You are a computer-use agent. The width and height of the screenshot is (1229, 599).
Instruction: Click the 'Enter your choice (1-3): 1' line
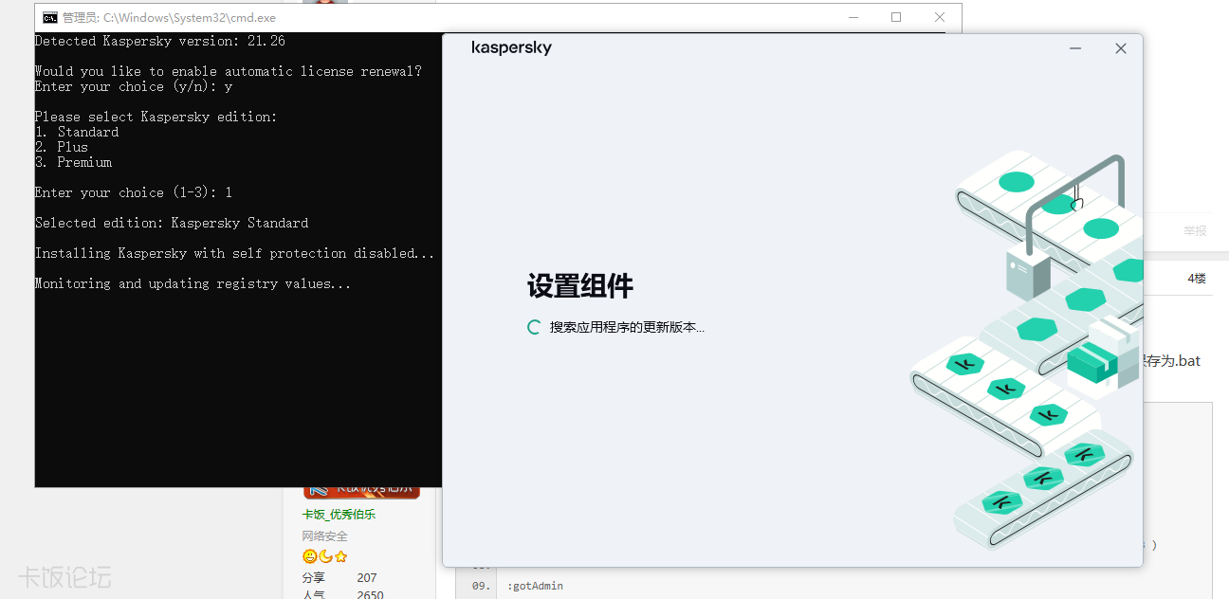click(x=134, y=192)
